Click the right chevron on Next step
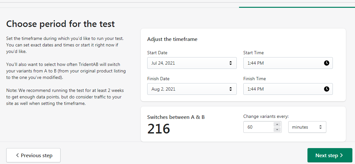This screenshot has width=355, height=164. pos(341,156)
